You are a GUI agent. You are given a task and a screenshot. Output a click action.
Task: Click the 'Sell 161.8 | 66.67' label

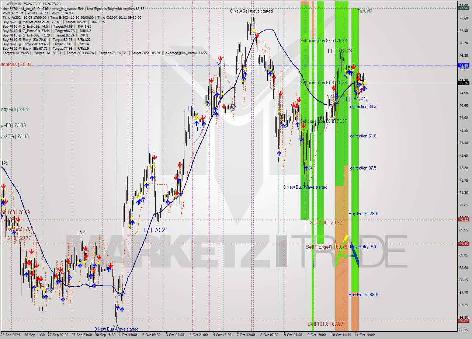(x=326, y=324)
